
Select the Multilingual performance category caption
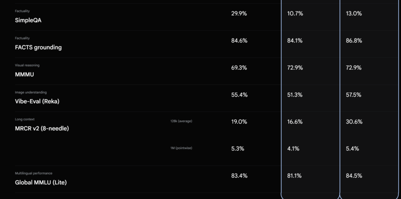[x=34, y=173]
